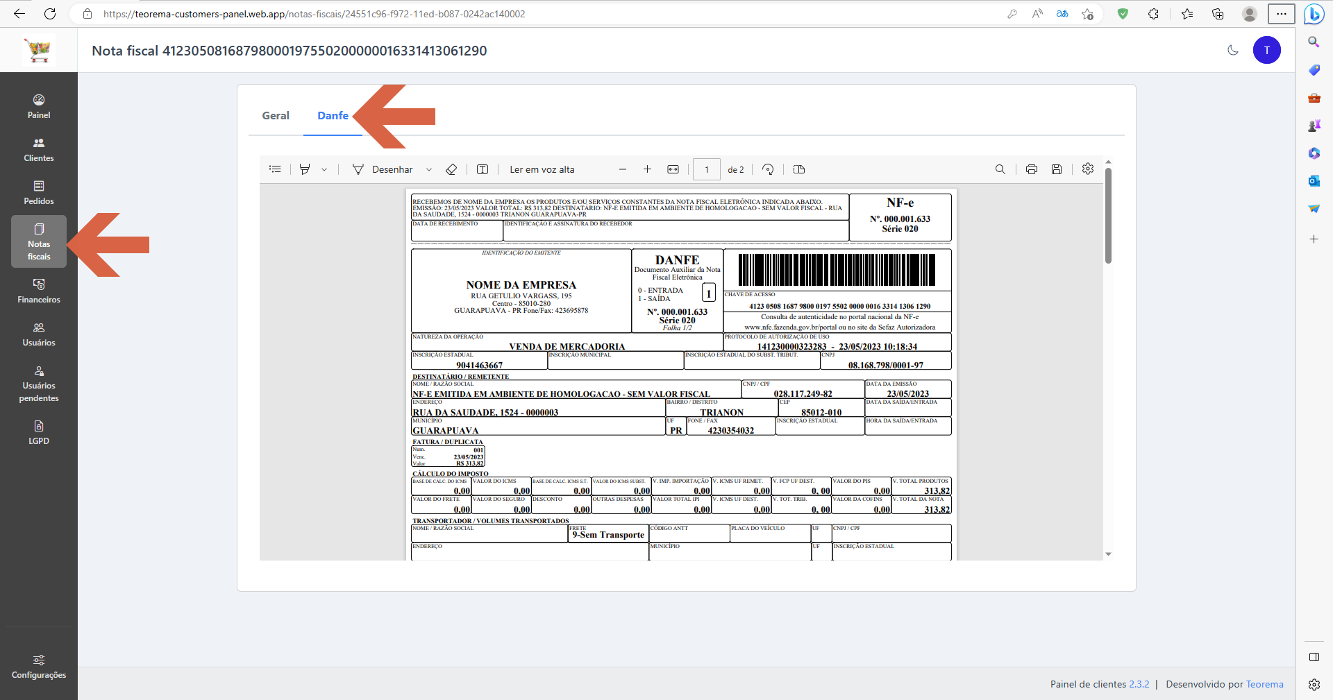
Task: Search within the PDF document
Action: tap(1000, 169)
